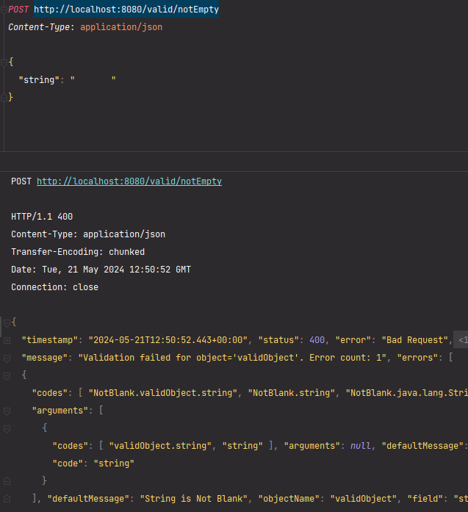Image resolution: width=468 pixels, height=512 pixels.
Task: Click the "String is Not Blank" default message
Action: (x=194, y=499)
